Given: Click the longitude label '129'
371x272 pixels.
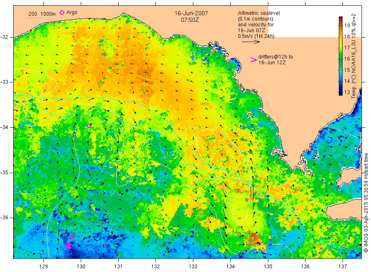Looking at the screenshot, I should 44,267.
